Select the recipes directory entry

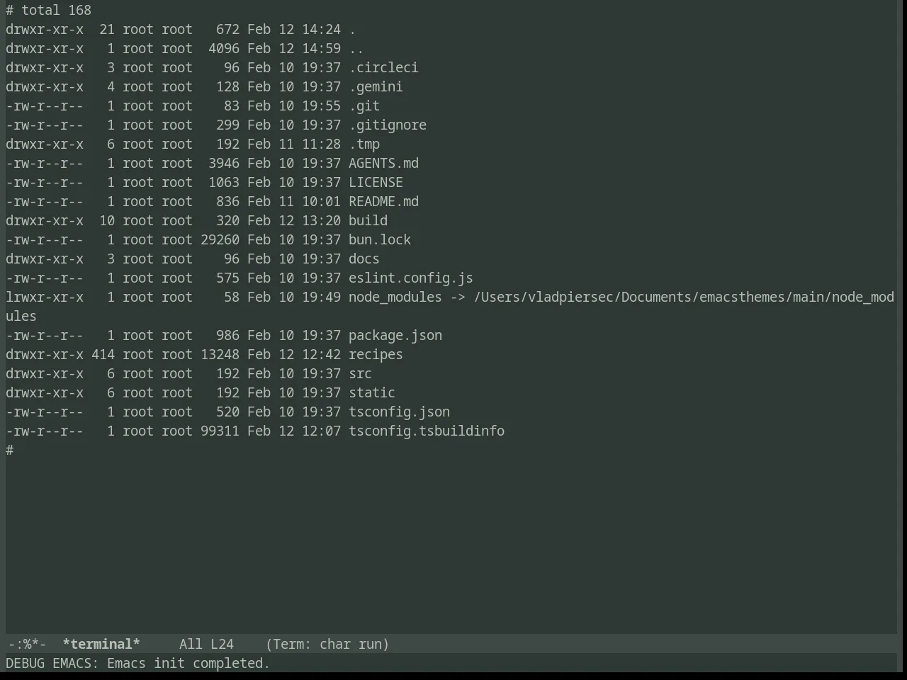(376, 354)
